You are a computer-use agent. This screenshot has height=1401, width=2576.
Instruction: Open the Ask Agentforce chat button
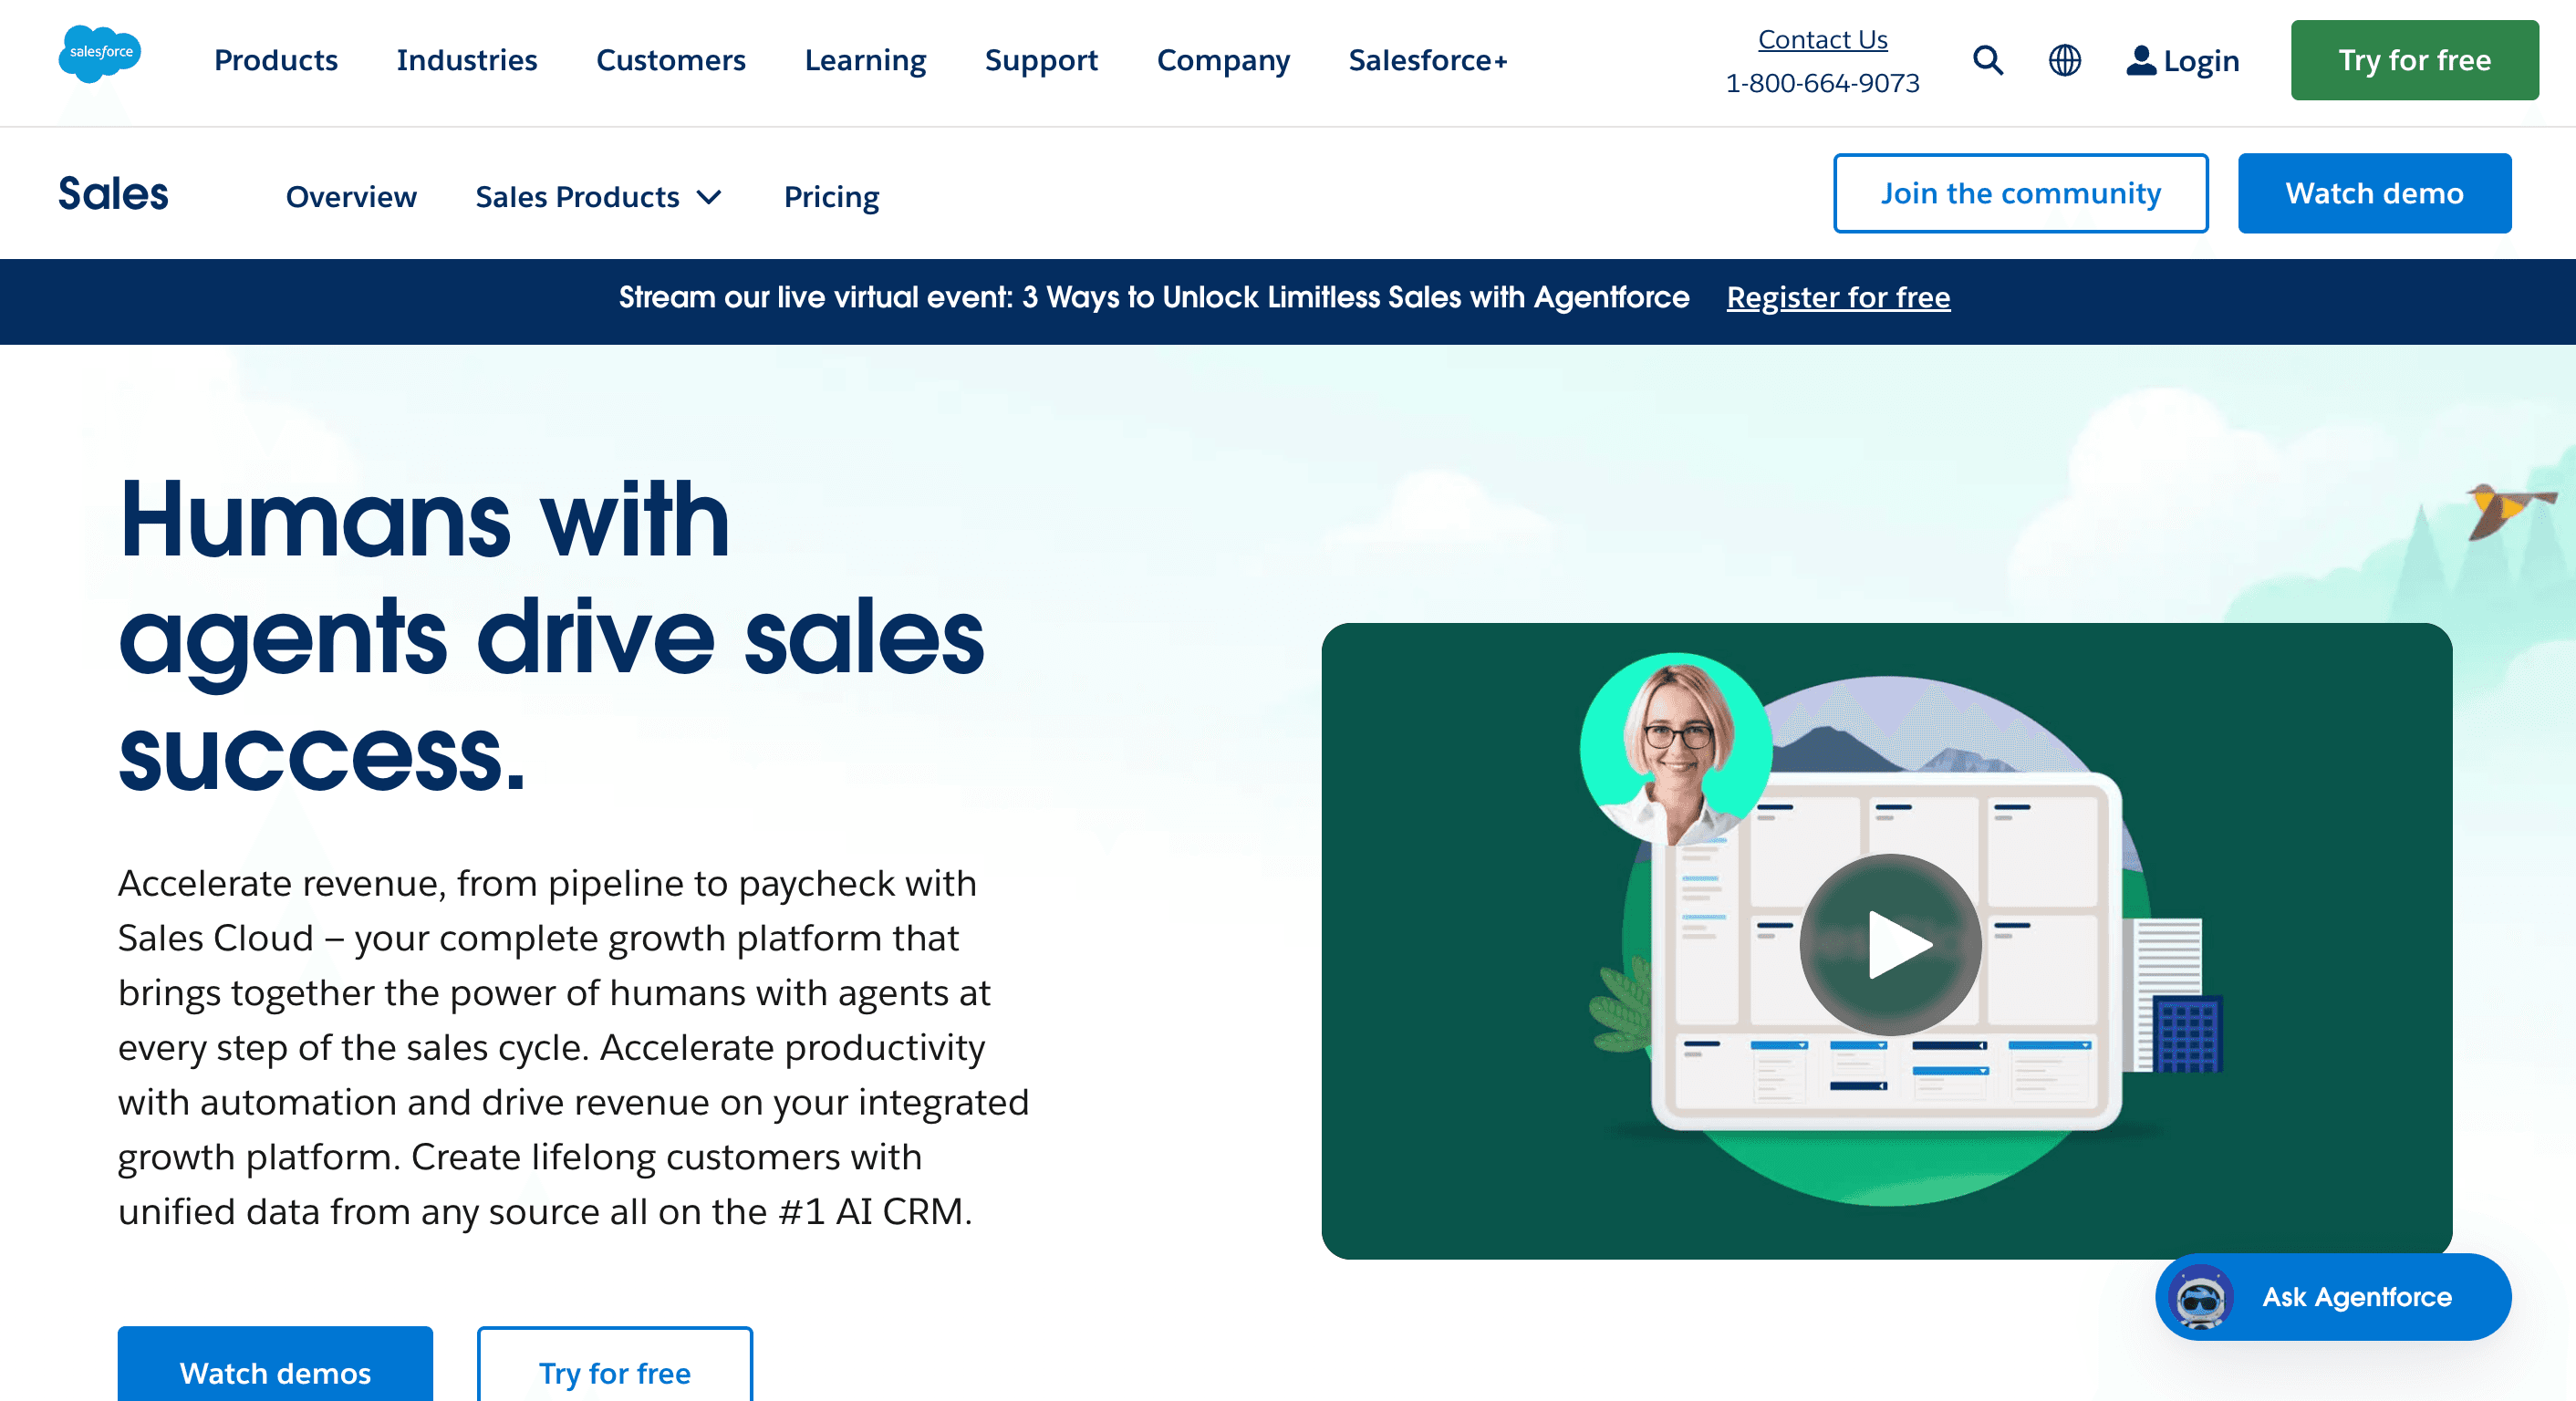[x=2332, y=1297]
